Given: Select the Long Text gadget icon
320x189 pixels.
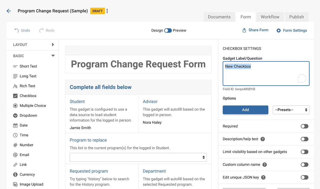Looking at the screenshot, I should coord(15,76).
